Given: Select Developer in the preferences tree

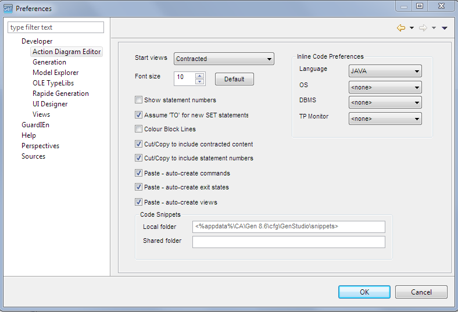Looking at the screenshot, I should click(37, 41).
